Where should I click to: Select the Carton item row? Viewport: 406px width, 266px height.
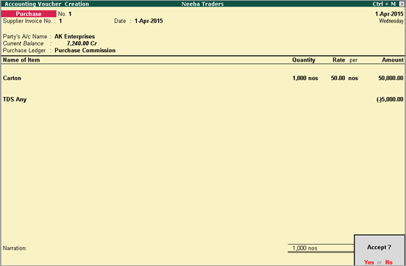tap(203, 78)
